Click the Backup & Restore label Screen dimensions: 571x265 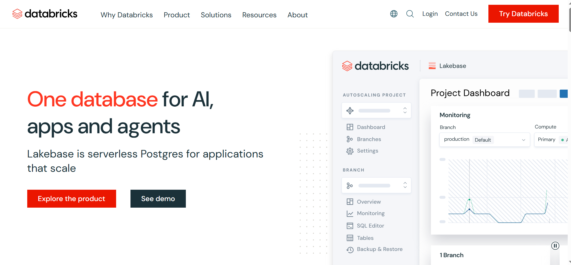coord(380,249)
